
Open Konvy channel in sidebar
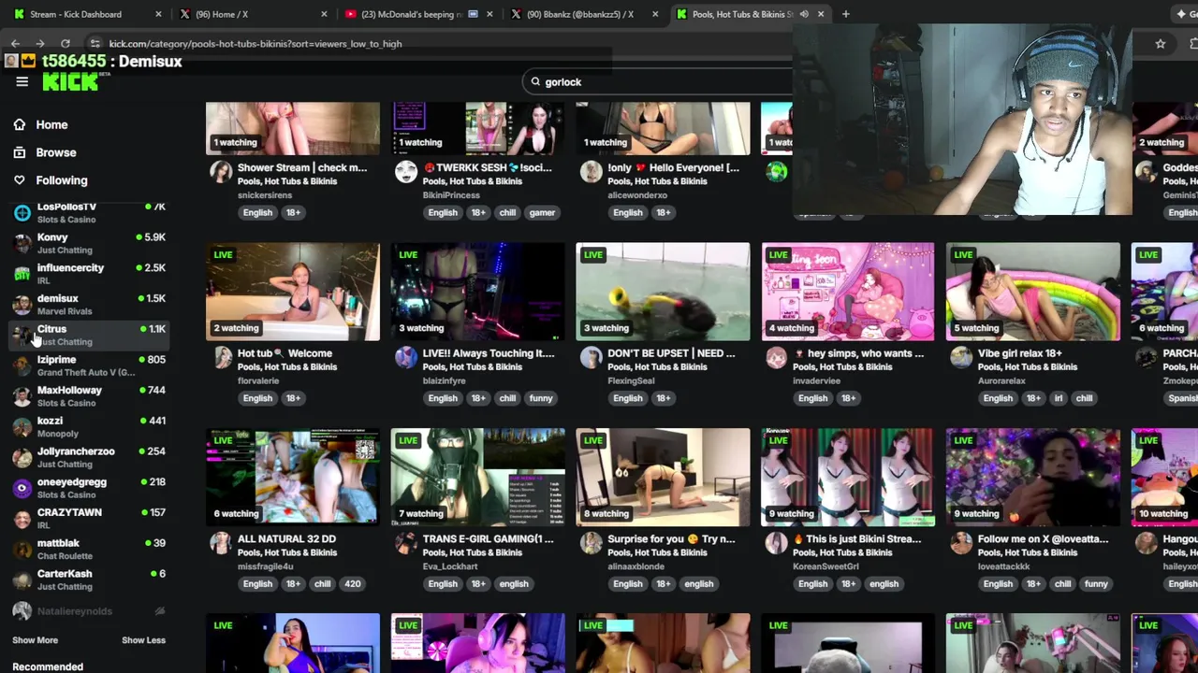tap(91, 243)
